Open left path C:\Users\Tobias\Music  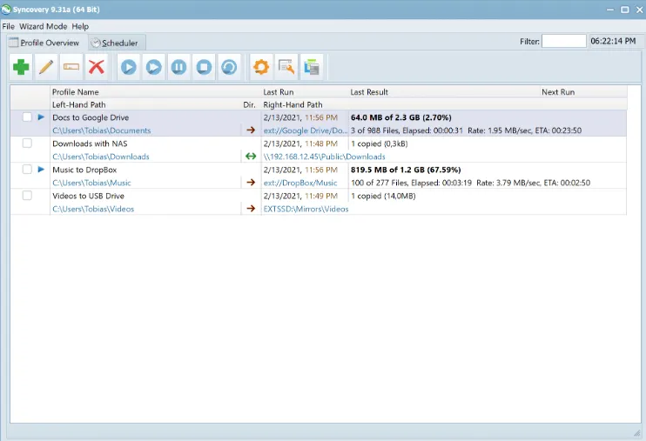pyautogui.click(x=91, y=183)
